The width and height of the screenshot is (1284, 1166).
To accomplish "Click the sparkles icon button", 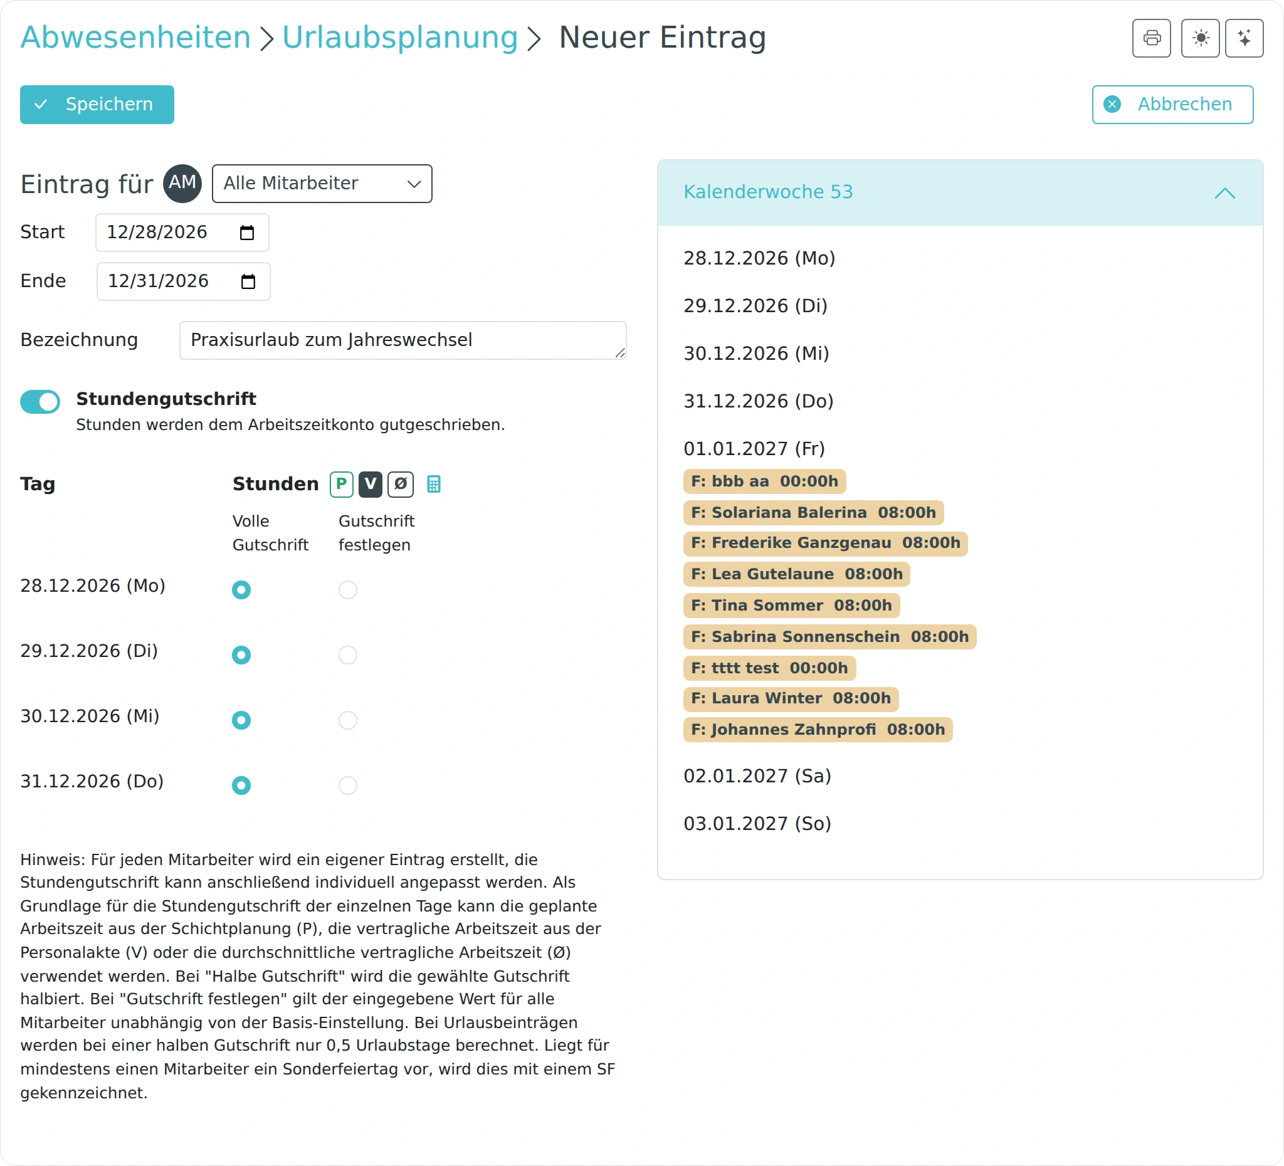I will [x=1244, y=38].
